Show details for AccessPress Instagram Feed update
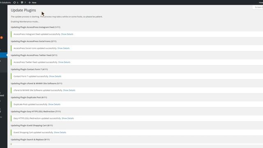Image resolution: width=263 pixels, height=148 pixels. click(67, 34)
